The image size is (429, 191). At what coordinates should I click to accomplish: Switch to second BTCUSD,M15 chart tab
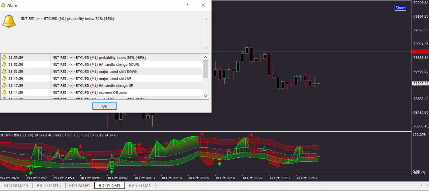click(49, 186)
